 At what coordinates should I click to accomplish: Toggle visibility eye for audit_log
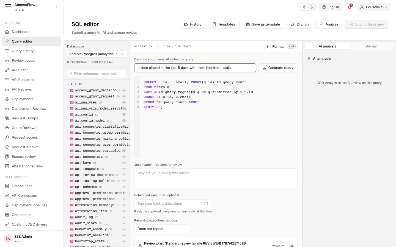click(x=124, y=217)
